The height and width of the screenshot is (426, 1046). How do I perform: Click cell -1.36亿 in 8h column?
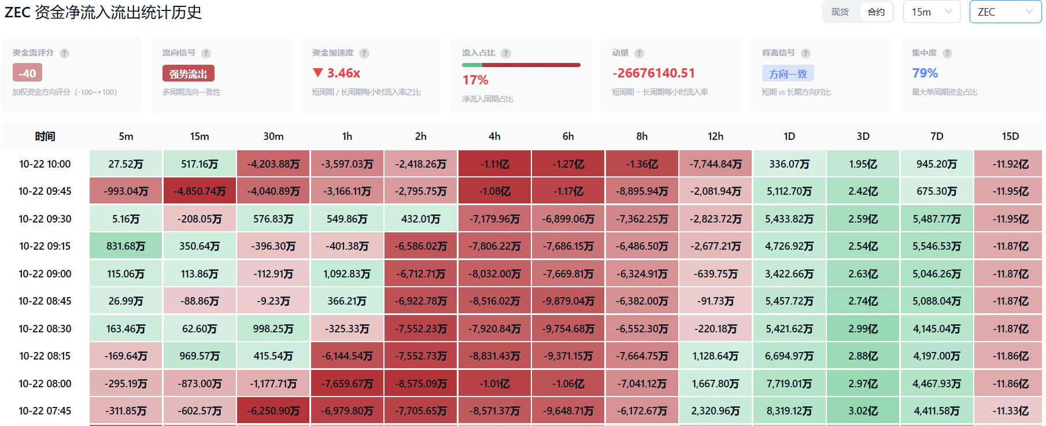coord(642,164)
